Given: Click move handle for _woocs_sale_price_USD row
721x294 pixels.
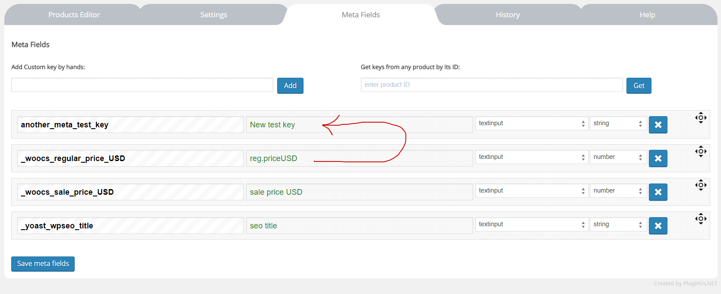Looking at the screenshot, I should [700, 185].
